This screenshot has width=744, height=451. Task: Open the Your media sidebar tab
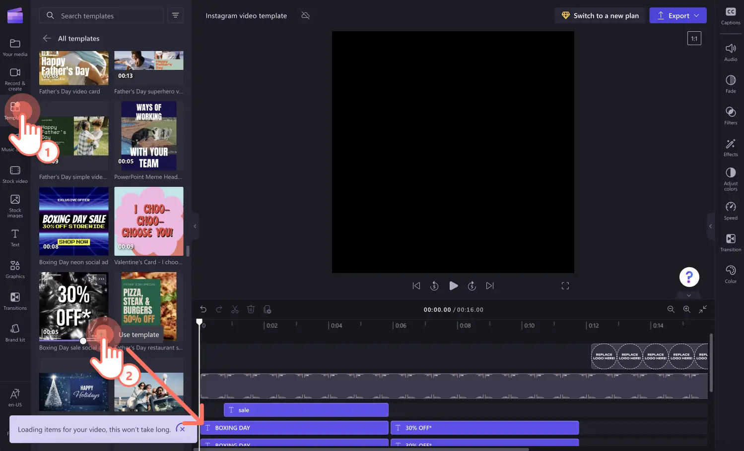[15, 48]
